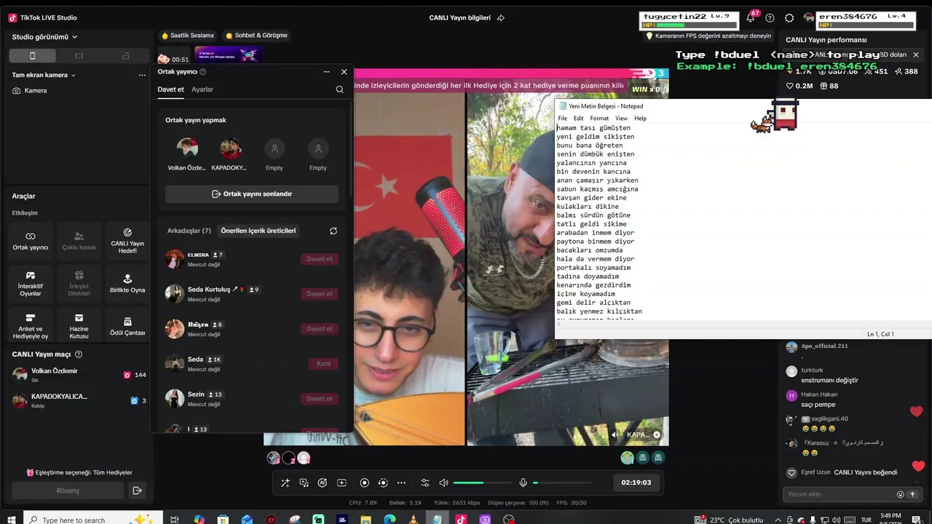Click the Yorum ekle comment field

pos(840,494)
